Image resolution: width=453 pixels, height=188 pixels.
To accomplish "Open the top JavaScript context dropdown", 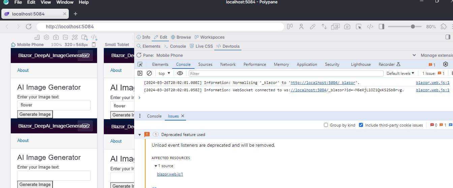I will (x=164, y=73).
